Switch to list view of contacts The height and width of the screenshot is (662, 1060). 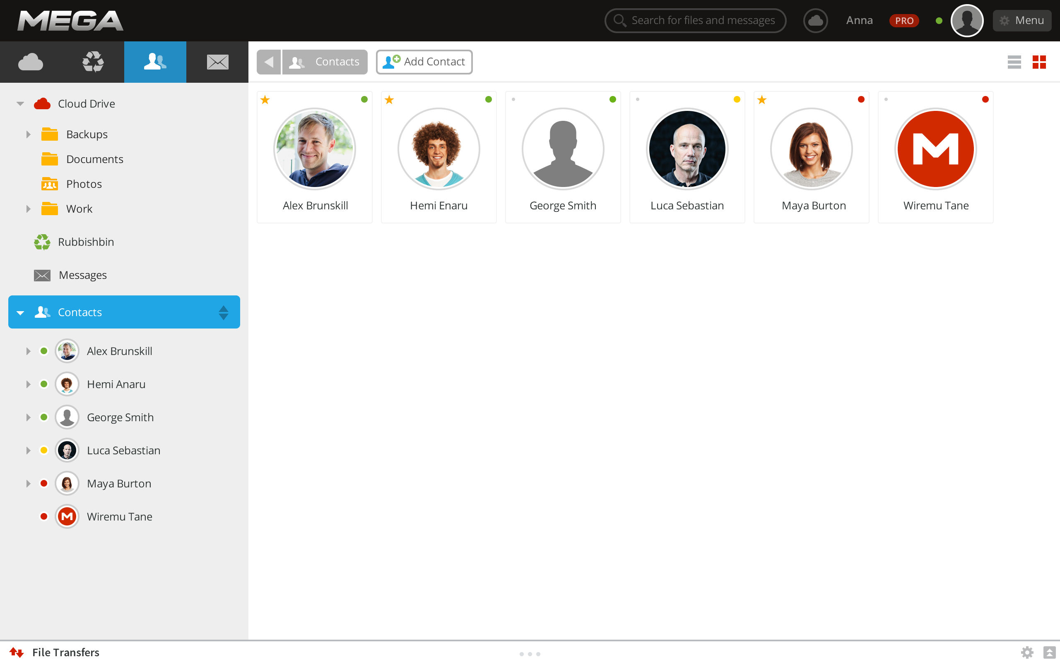tap(1015, 62)
